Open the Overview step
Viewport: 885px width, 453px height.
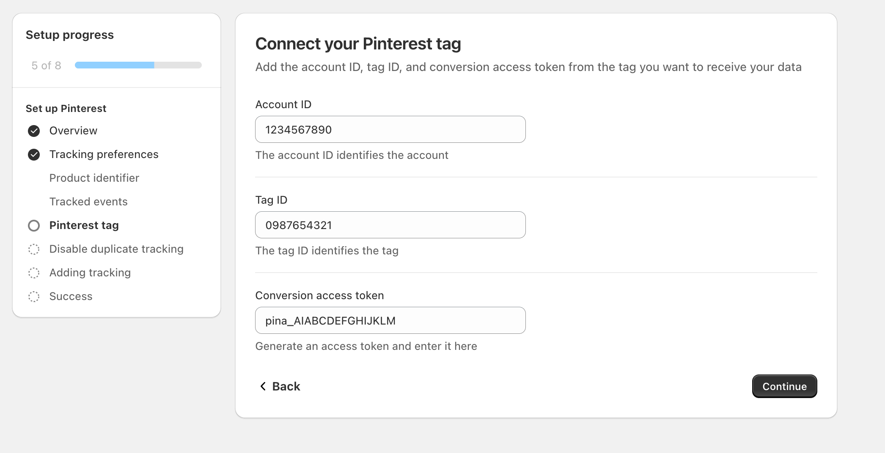[x=73, y=131]
